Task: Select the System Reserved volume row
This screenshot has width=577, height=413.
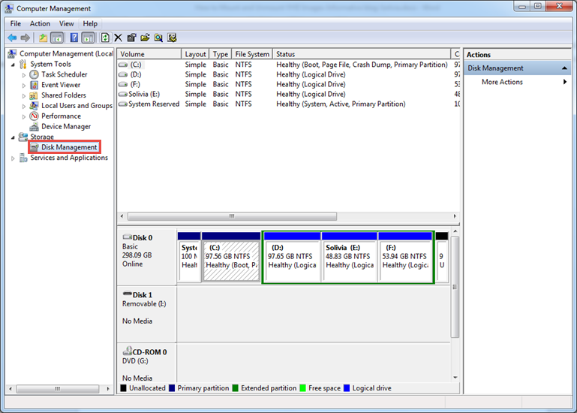Action: point(288,104)
